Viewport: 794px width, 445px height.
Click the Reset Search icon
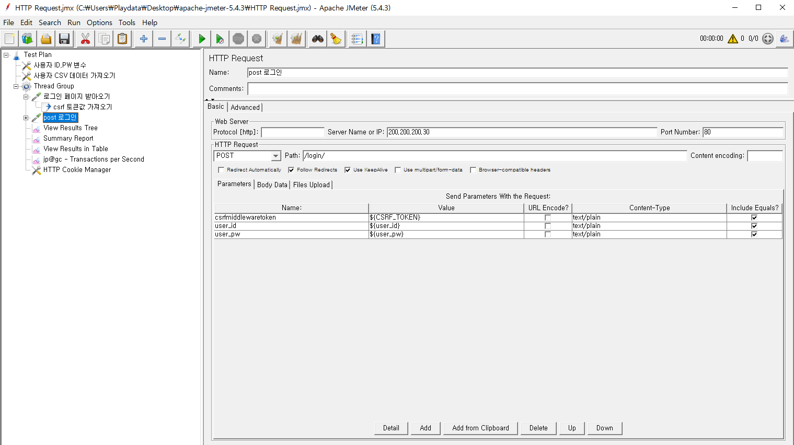point(336,39)
